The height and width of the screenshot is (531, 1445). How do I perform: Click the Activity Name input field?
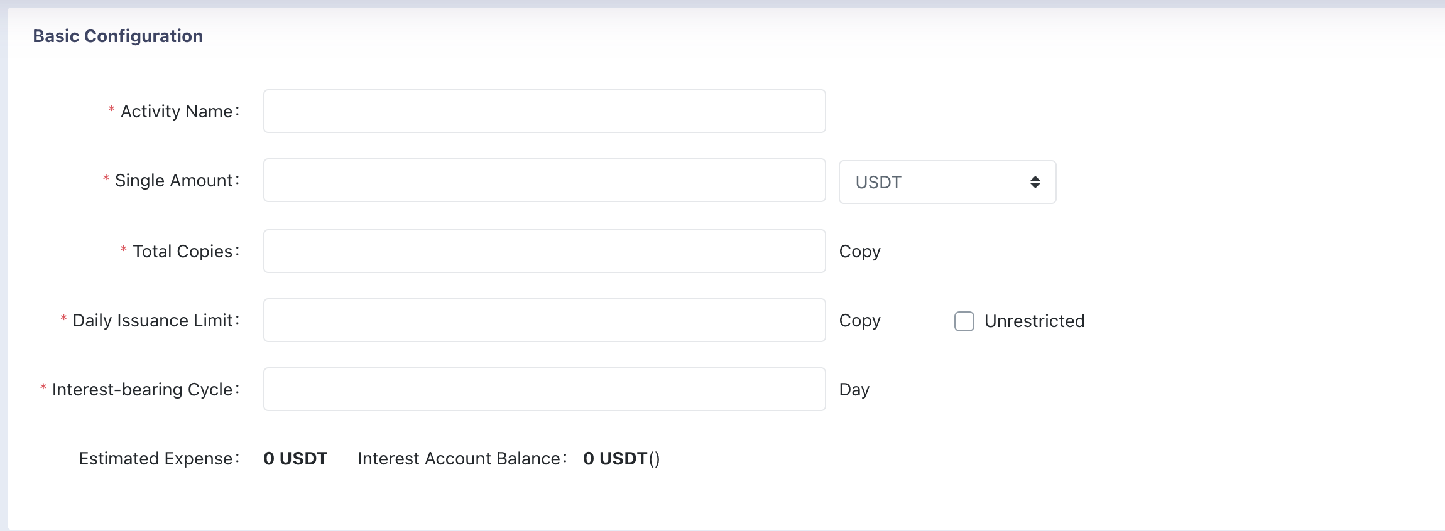point(544,111)
